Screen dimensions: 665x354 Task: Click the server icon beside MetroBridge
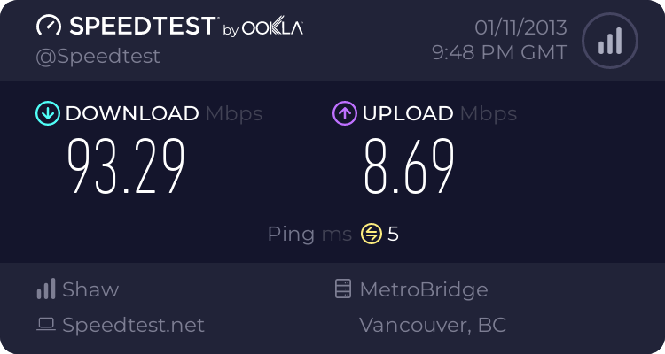point(342,289)
